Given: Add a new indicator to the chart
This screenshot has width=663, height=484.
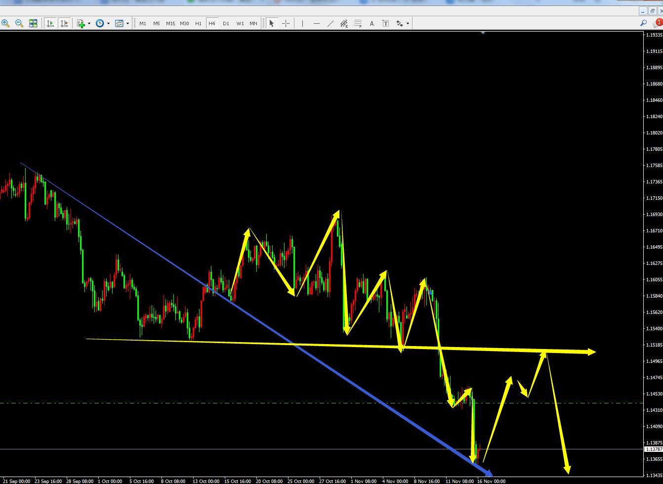Looking at the screenshot, I should coord(81,23).
